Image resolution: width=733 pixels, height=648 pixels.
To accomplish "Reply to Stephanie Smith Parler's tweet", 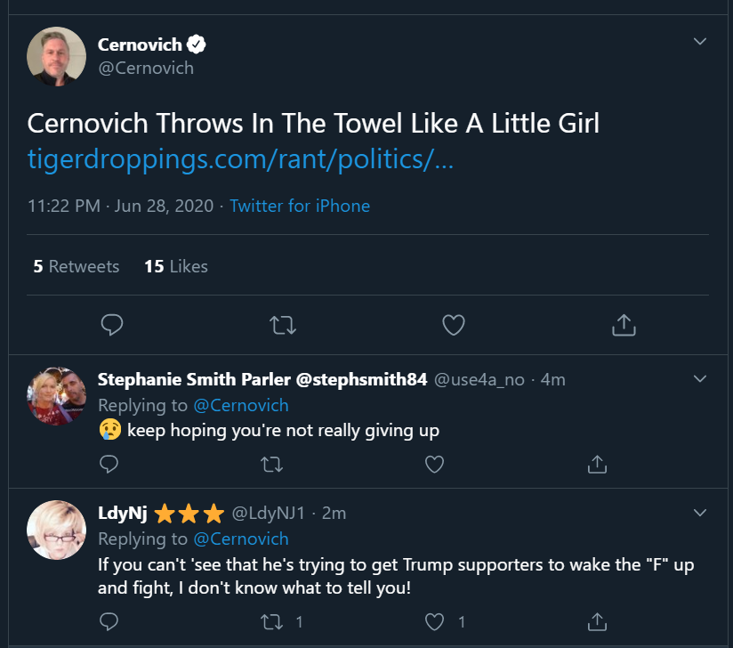I will point(109,464).
